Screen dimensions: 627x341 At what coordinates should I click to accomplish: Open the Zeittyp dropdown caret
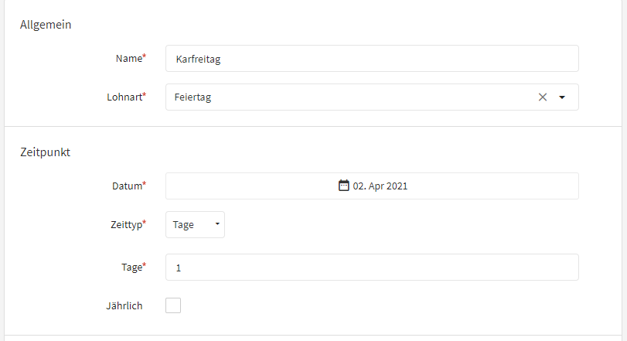(217, 224)
